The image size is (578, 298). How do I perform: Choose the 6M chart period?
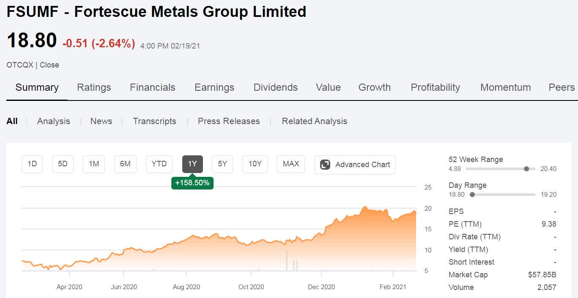pyautogui.click(x=125, y=164)
